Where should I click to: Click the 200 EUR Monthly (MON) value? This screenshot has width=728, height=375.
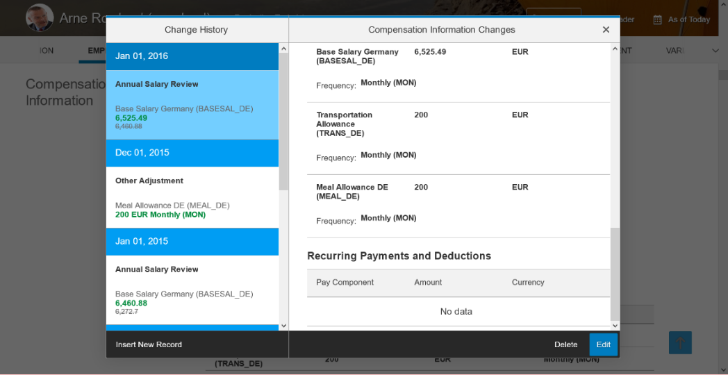click(160, 215)
